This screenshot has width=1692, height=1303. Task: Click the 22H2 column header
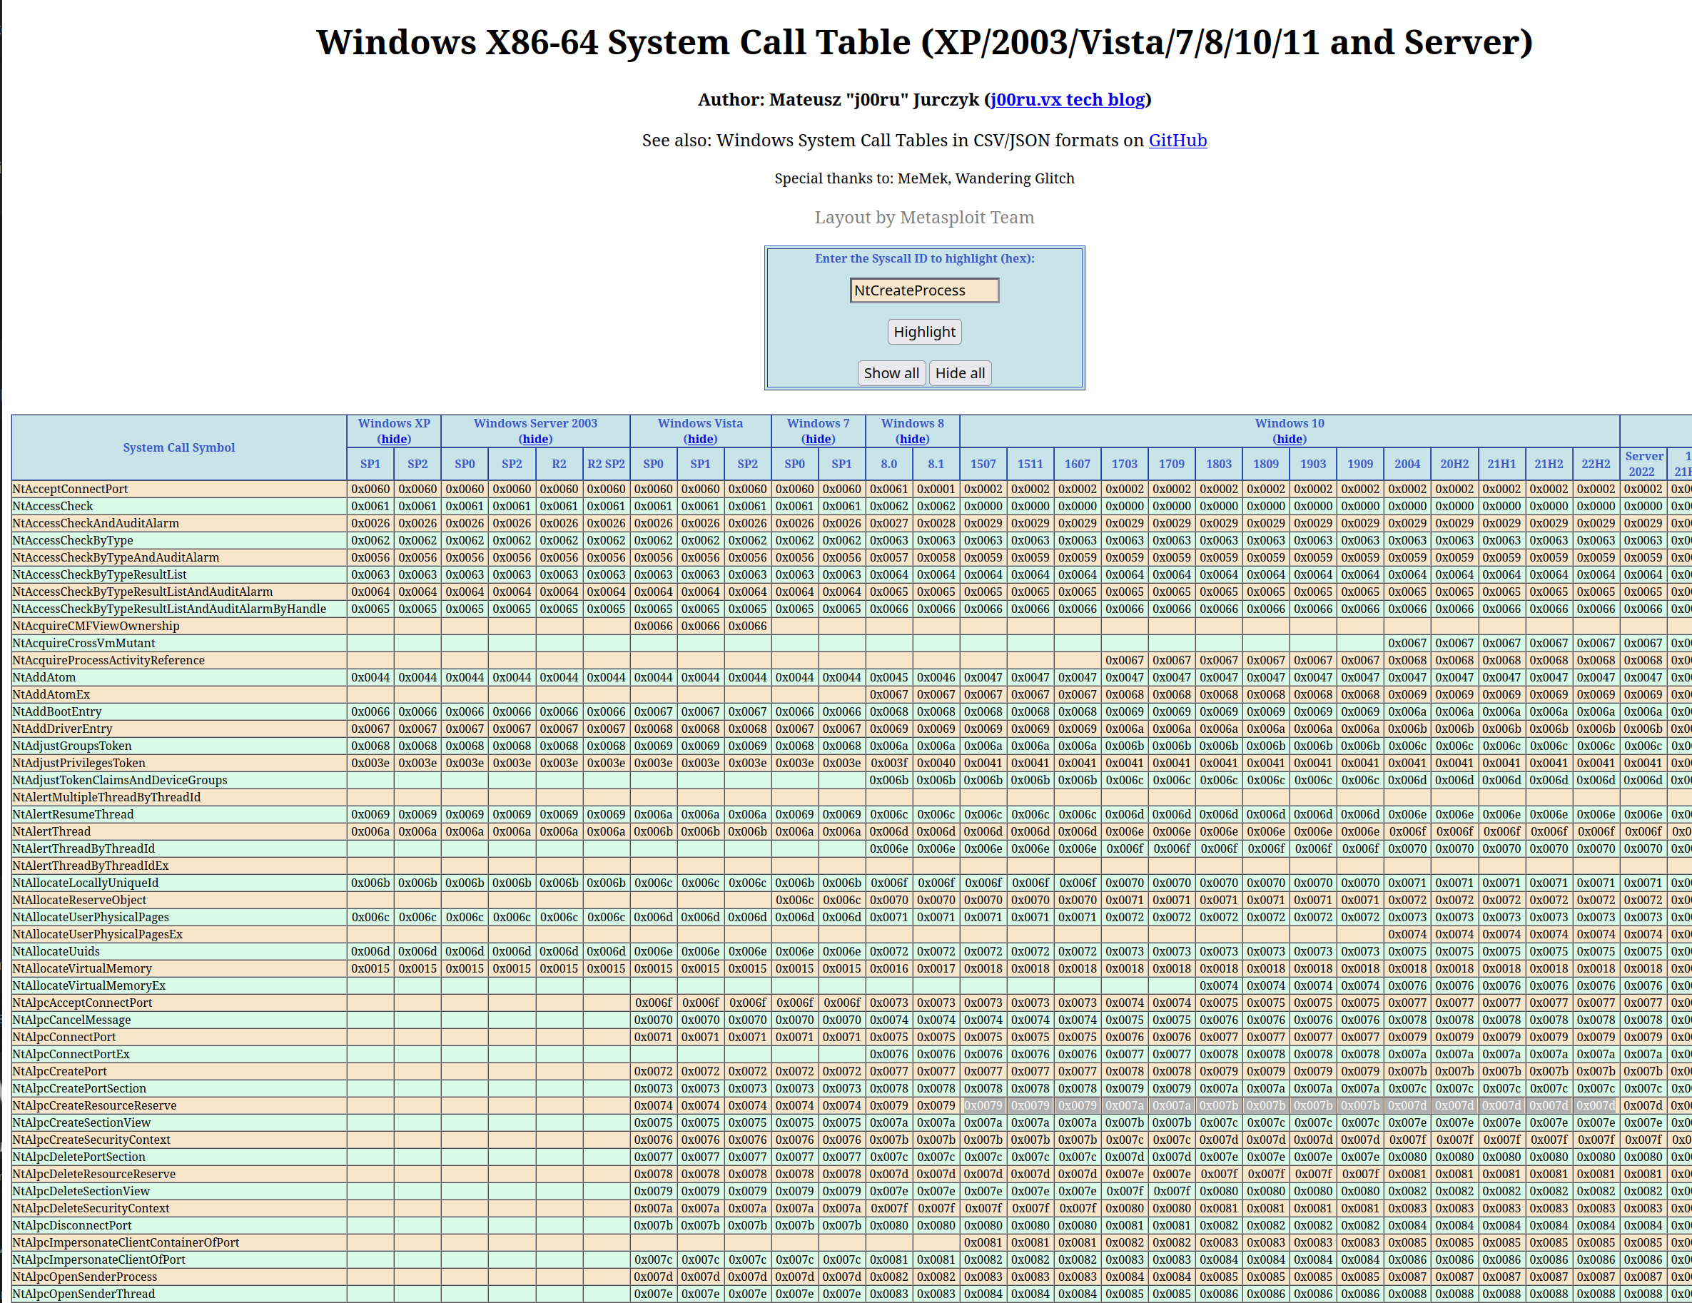coord(1595,464)
